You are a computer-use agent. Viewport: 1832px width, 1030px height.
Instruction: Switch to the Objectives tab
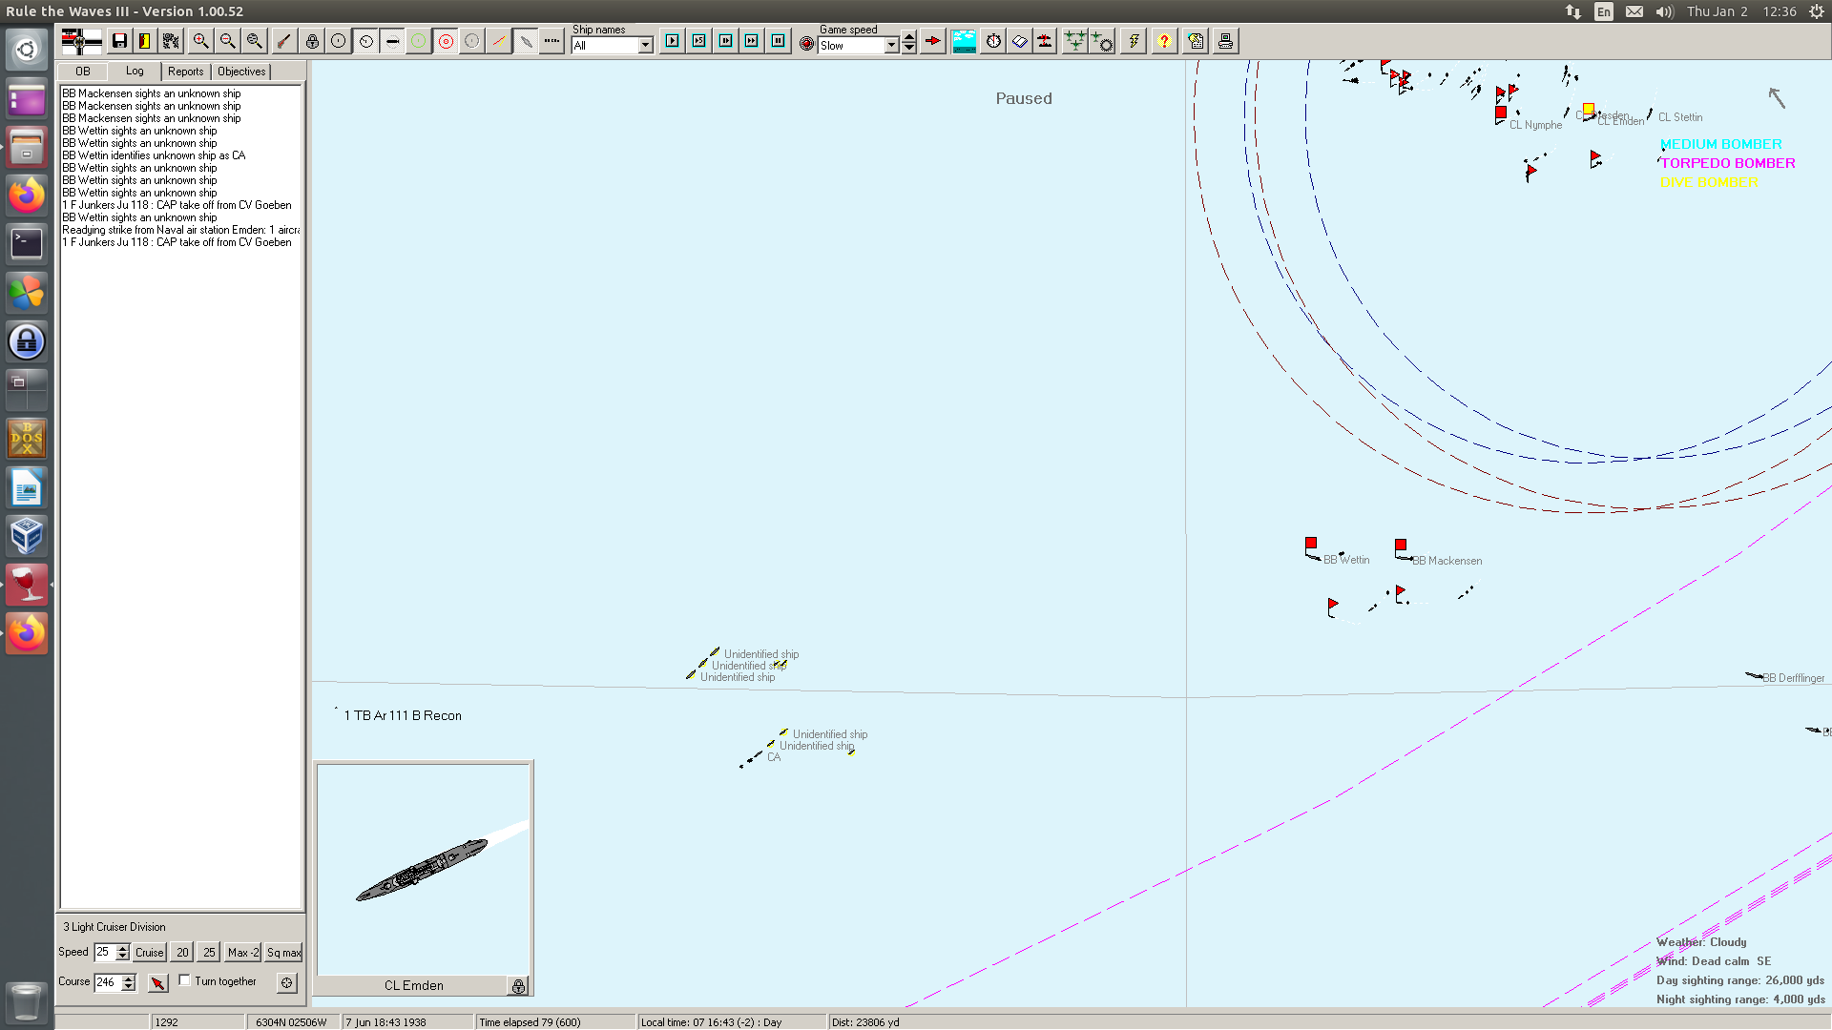click(x=241, y=72)
